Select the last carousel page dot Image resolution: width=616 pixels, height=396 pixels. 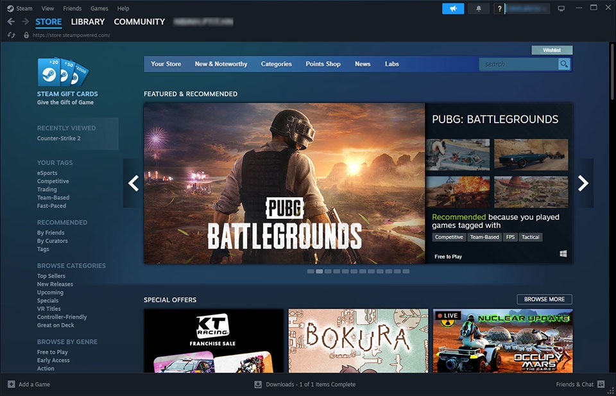pyautogui.click(x=406, y=271)
